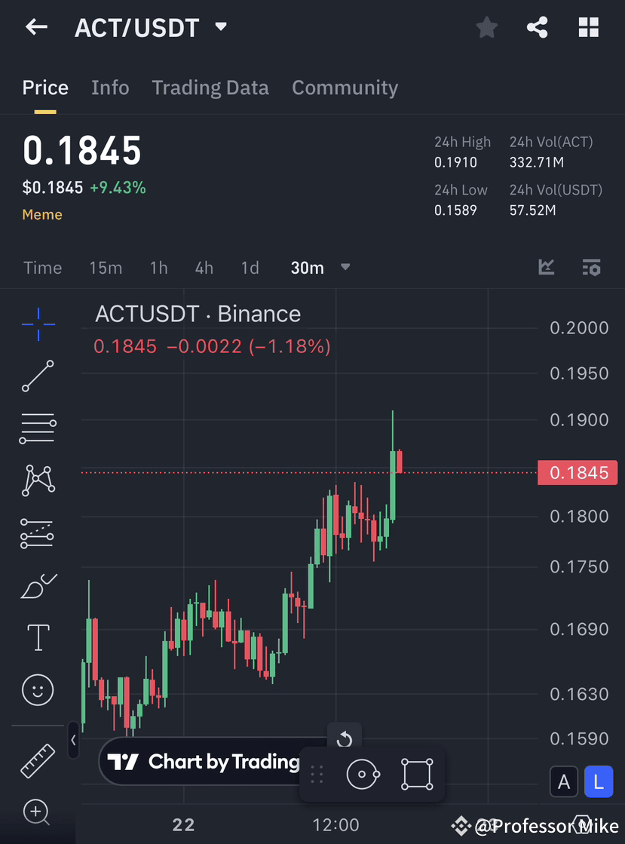Open the Community tab
This screenshot has height=844, width=625.
(345, 87)
